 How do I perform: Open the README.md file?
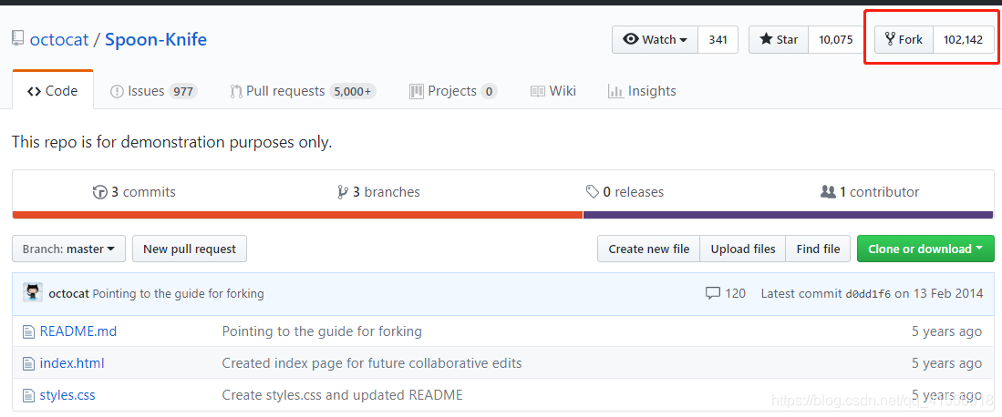point(78,331)
